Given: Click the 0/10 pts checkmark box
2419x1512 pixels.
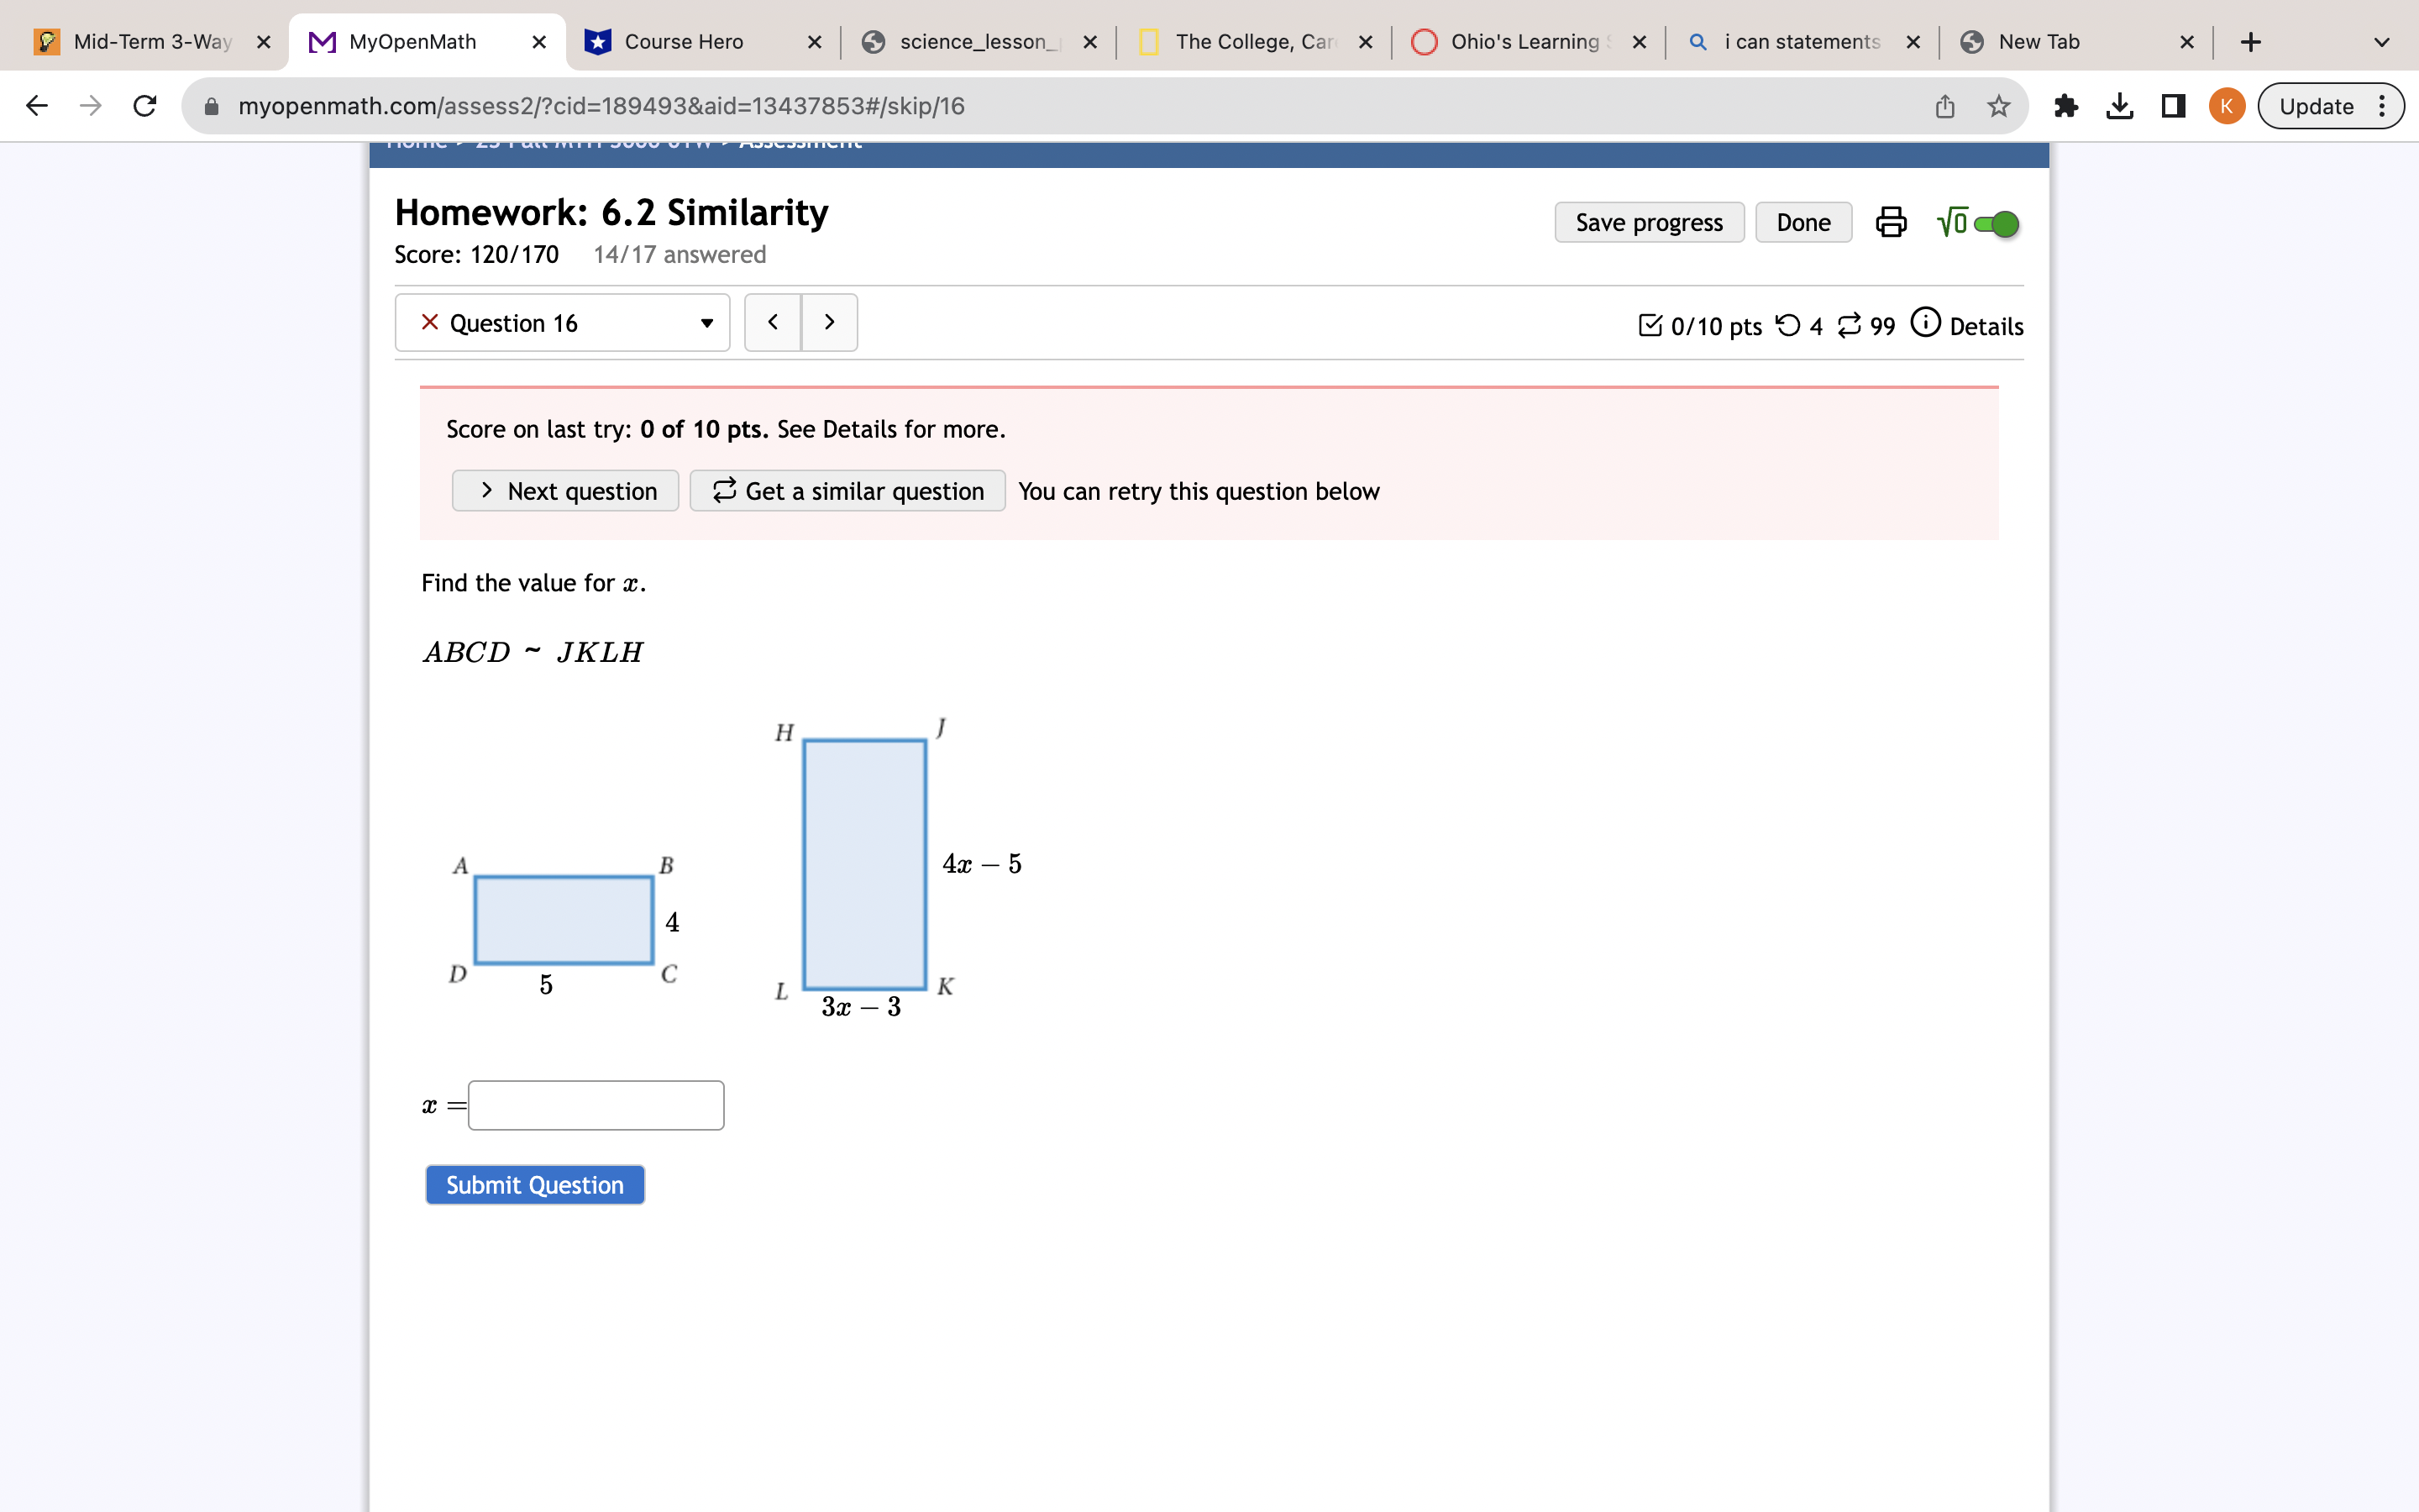Looking at the screenshot, I should [1651, 326].
